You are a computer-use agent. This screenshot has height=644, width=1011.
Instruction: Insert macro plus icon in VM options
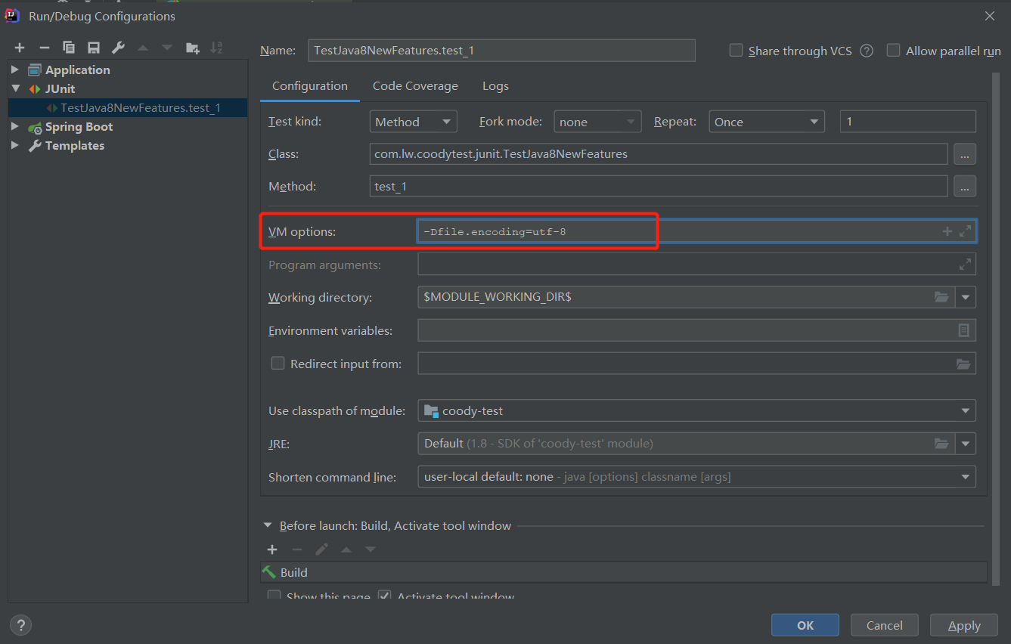point(947,231)
